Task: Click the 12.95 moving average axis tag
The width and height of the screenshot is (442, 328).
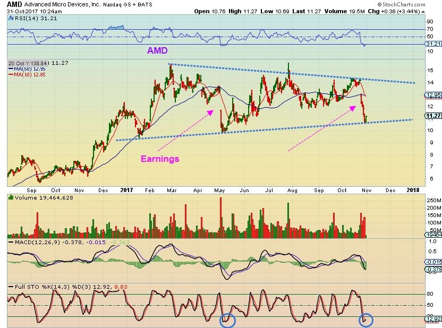Action: click(x=434, y=95)
